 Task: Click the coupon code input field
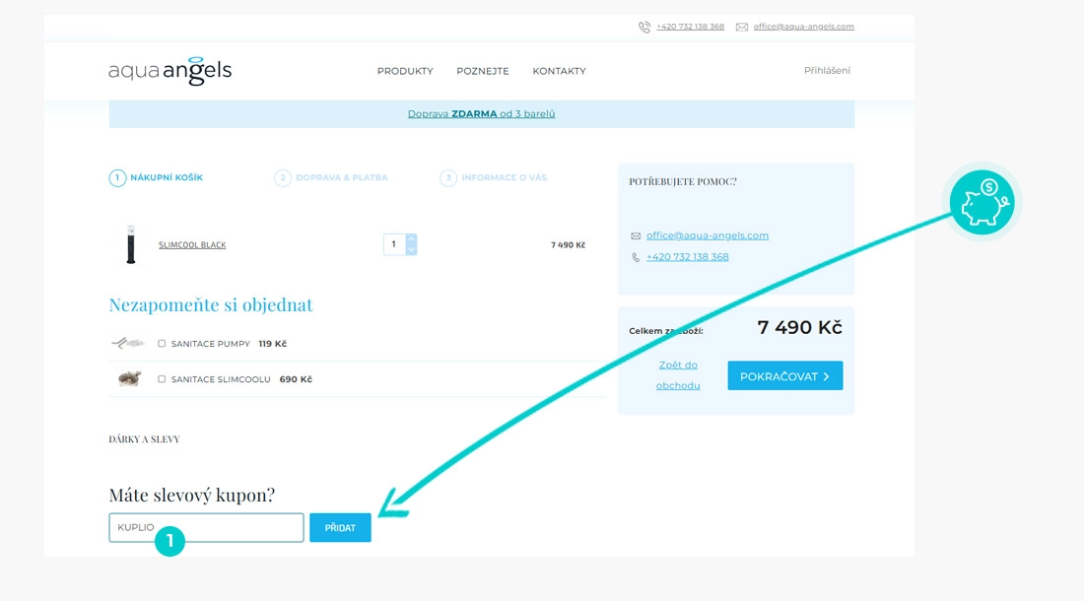[206, 528]
